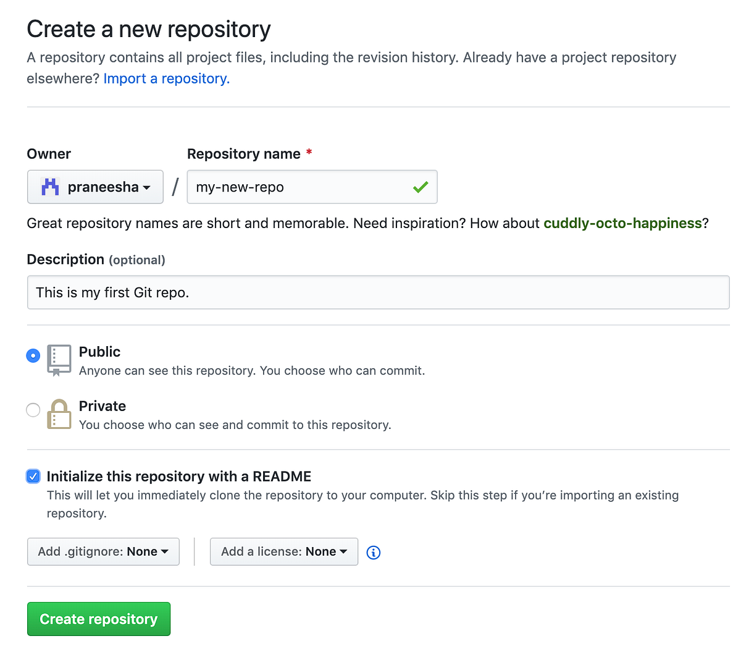Screen dimensions: 741x649
Task: Click the praneesha owner avatar icon
Action: pos(49,187)
